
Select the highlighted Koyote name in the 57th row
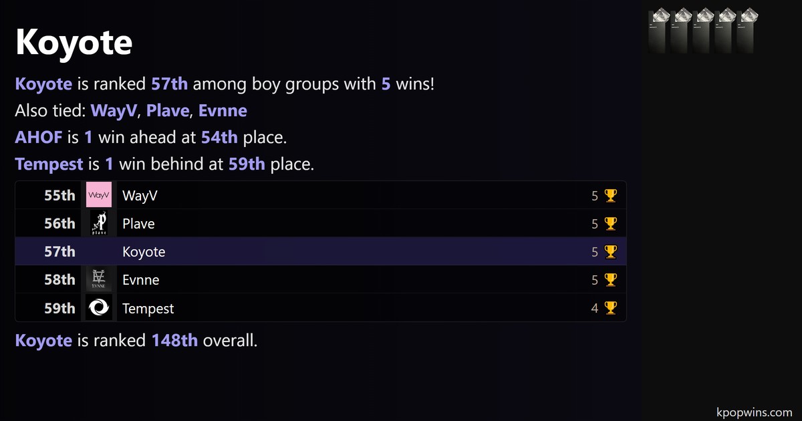144,252
